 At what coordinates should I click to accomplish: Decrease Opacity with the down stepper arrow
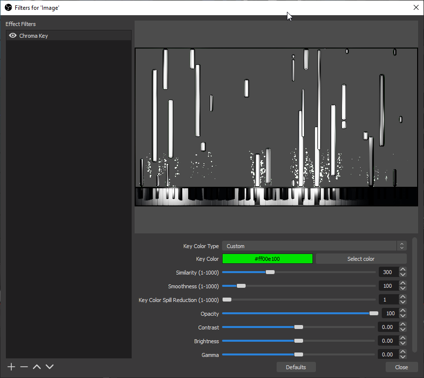(x=403, y=316)
